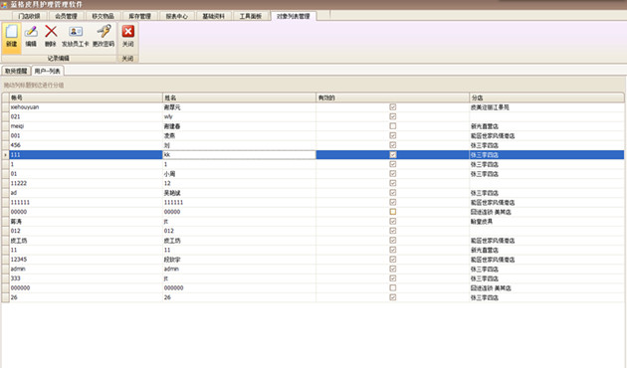
Task: Click the 关闭 (Close) ribbon icon
Action: [x=128, y=32]
